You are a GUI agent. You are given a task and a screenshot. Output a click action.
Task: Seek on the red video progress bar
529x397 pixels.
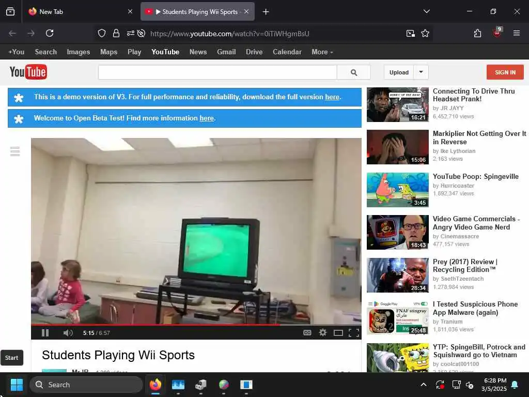pos(196,325)
